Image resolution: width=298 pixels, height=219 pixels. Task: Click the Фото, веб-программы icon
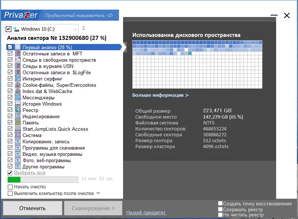click(18, 160)
